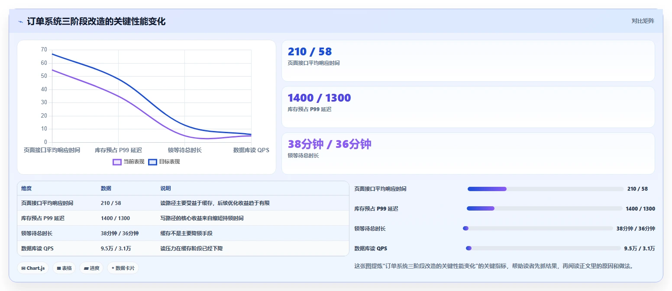
Task: Click the 库存预占 P99 延迟 progress bar
Action: pos(545,208)
